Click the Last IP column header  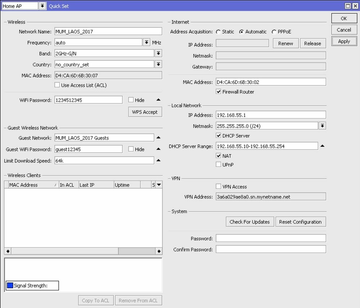tap(96, 185)
